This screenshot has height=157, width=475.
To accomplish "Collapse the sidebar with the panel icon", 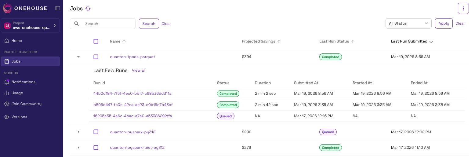I will [58, 8].
